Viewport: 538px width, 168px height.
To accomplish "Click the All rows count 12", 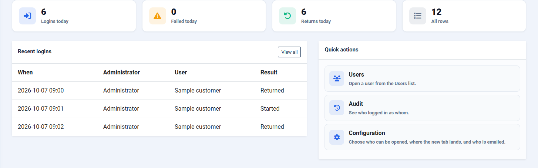I will [437, 12].
